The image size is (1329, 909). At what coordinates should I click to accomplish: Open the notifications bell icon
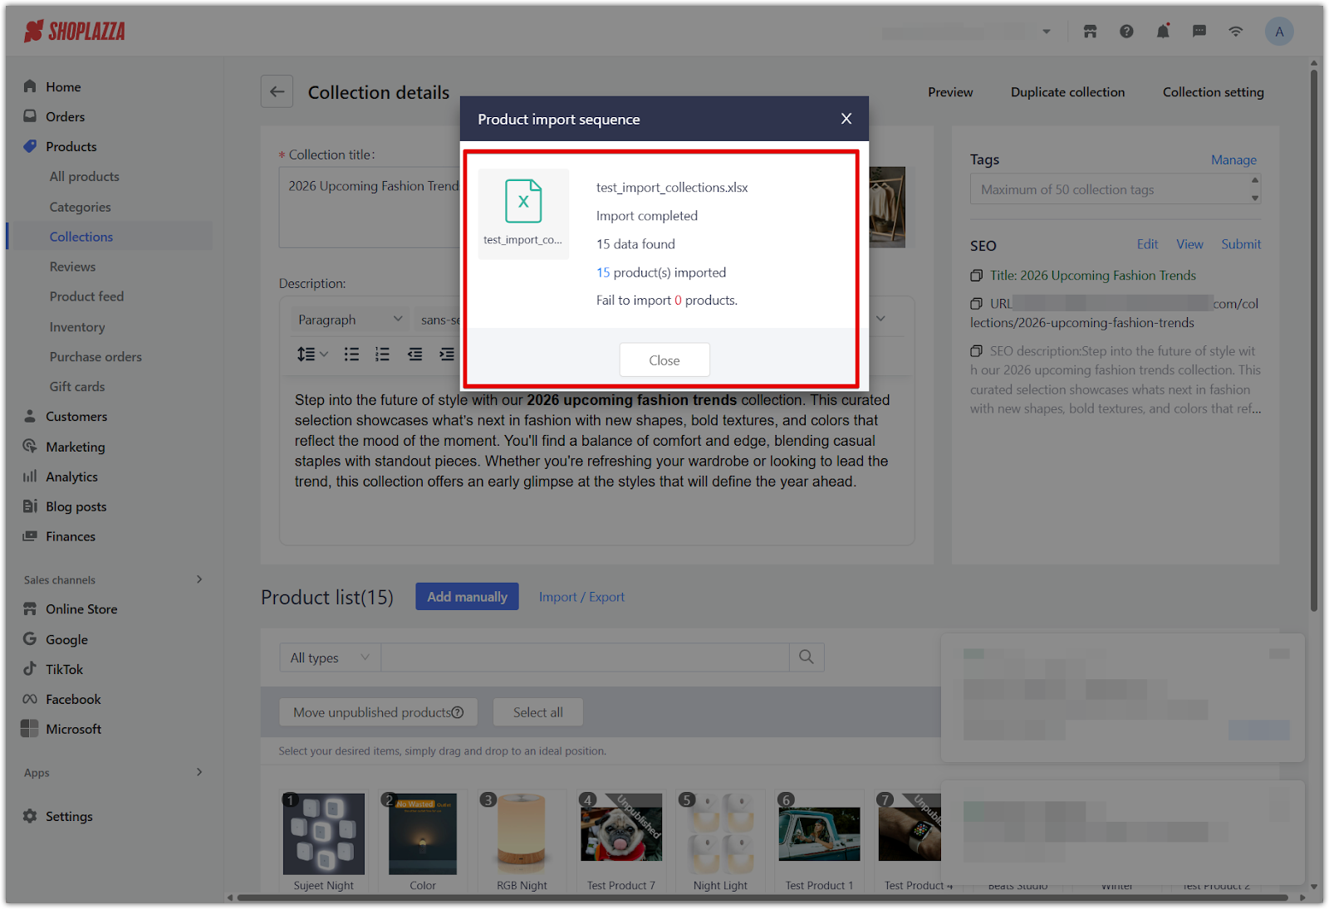(1163, 32)
